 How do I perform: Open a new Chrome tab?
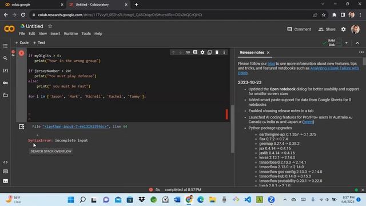click(x=136, y=5)
